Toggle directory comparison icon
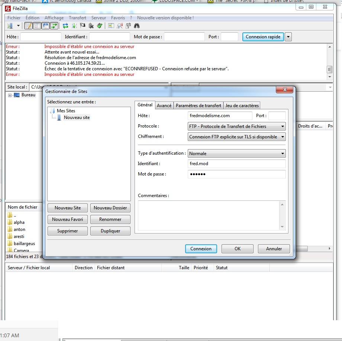The image size is (342, 341). [120, 26]
